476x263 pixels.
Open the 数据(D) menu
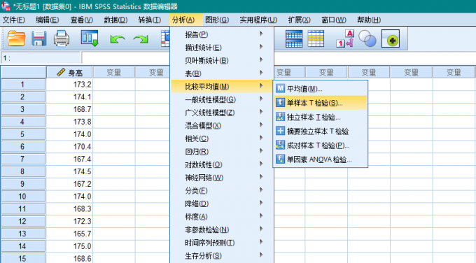115,20
